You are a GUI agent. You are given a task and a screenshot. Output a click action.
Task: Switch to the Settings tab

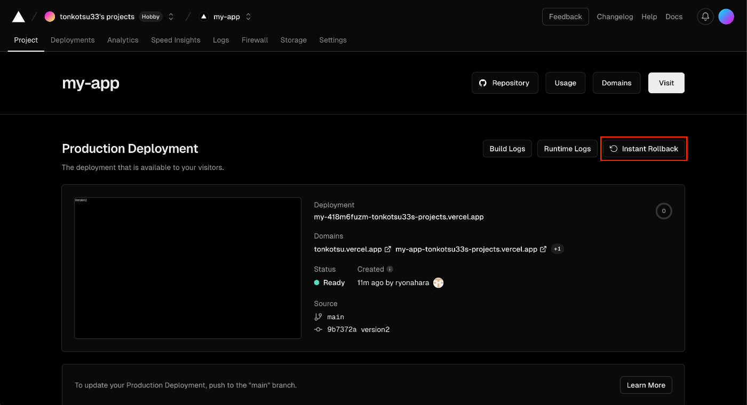[333, 40]
